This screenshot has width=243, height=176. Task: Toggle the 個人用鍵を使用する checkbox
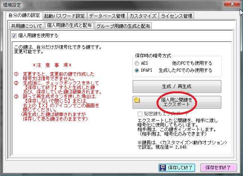(14, 36)
